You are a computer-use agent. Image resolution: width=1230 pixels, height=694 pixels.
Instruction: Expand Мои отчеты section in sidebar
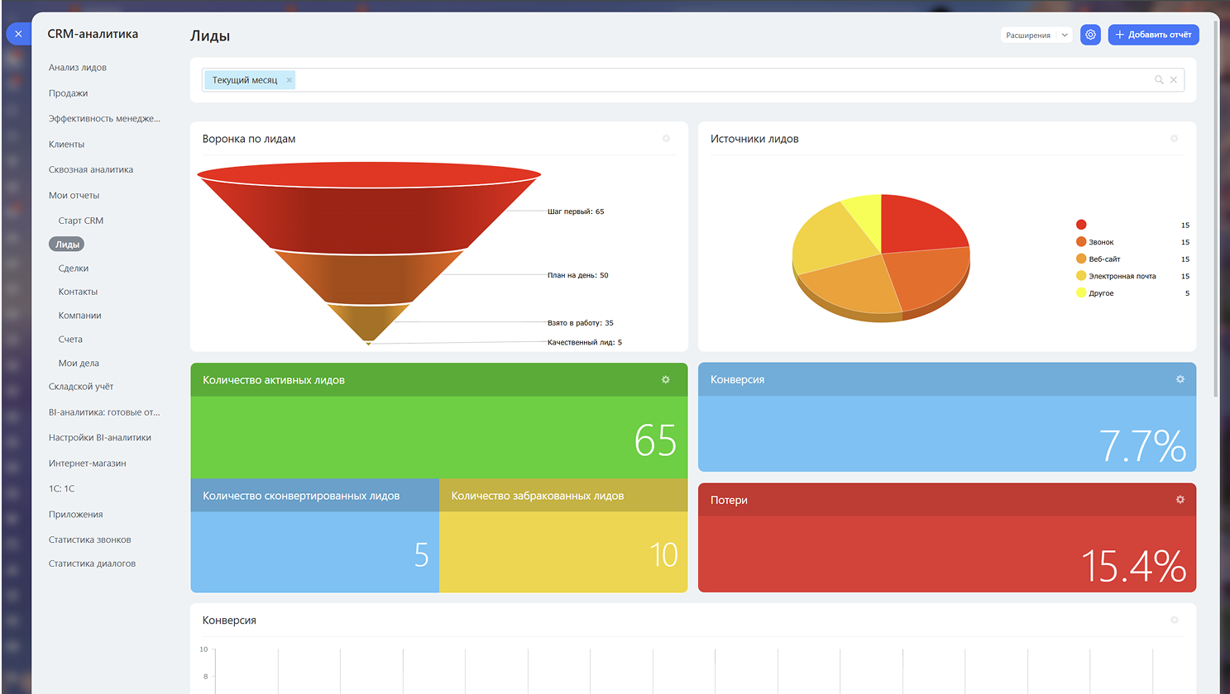74,196
